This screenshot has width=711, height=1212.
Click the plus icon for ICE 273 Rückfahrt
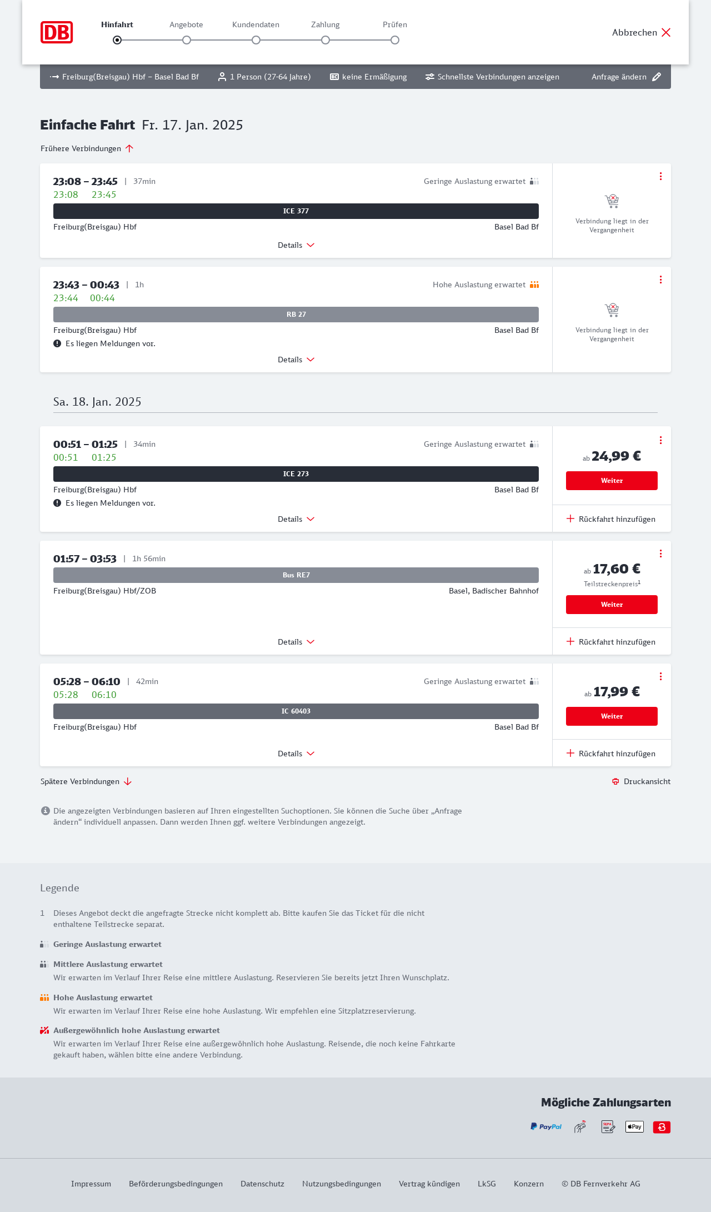[570, 518]
